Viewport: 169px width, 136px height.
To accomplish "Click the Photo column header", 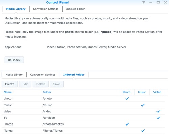I will pos(127,92).
